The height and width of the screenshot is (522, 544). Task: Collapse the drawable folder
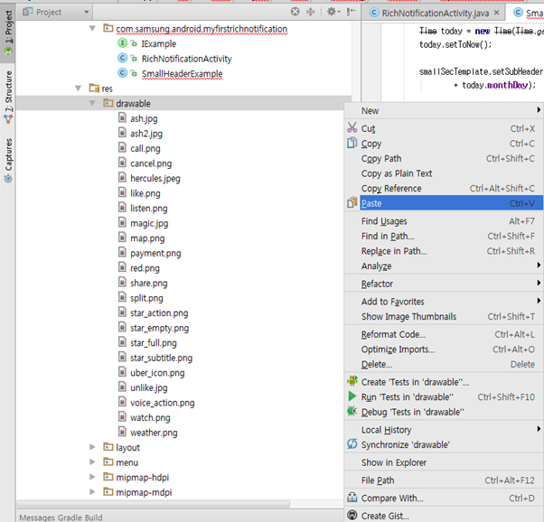[x=93, y=104]
